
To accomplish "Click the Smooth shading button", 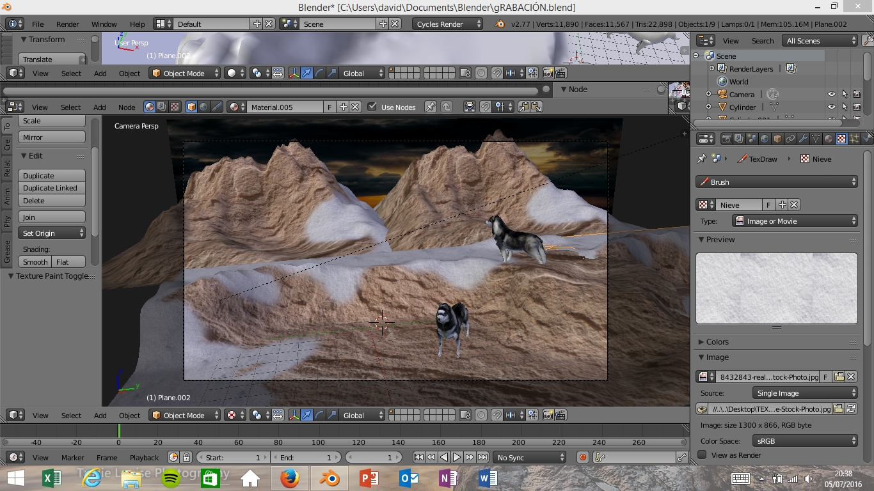I will tap(35, 261).
